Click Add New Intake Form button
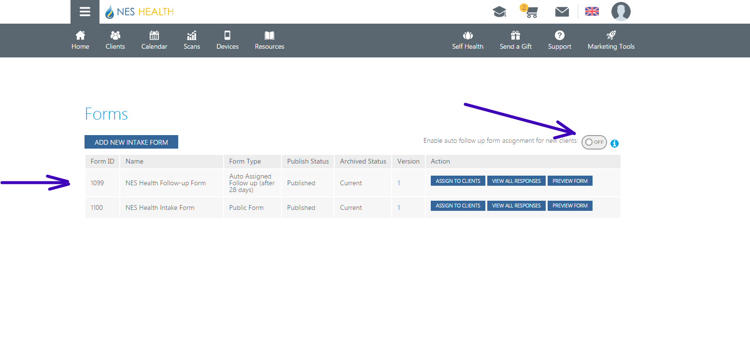This screenshot has width=750, height=358. pyautogui.click(x=131, y=142)
